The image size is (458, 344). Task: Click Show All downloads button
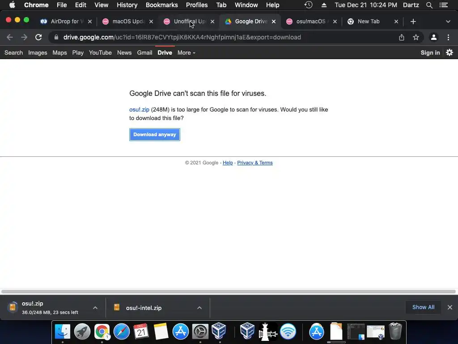(423, 307)
